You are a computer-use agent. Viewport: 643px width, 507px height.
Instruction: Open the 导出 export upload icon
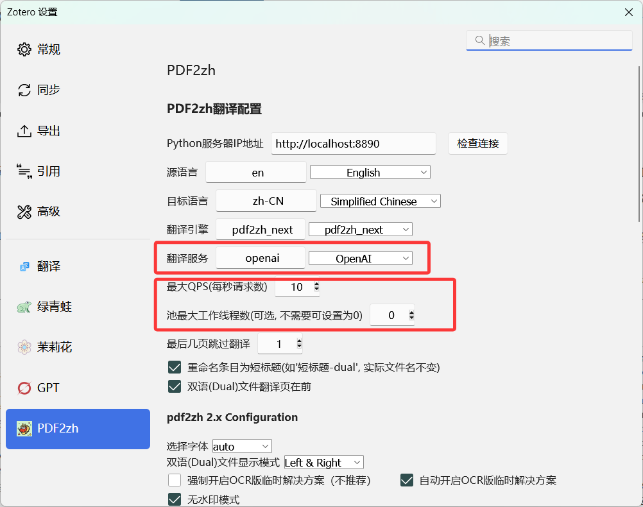[24, 131]
